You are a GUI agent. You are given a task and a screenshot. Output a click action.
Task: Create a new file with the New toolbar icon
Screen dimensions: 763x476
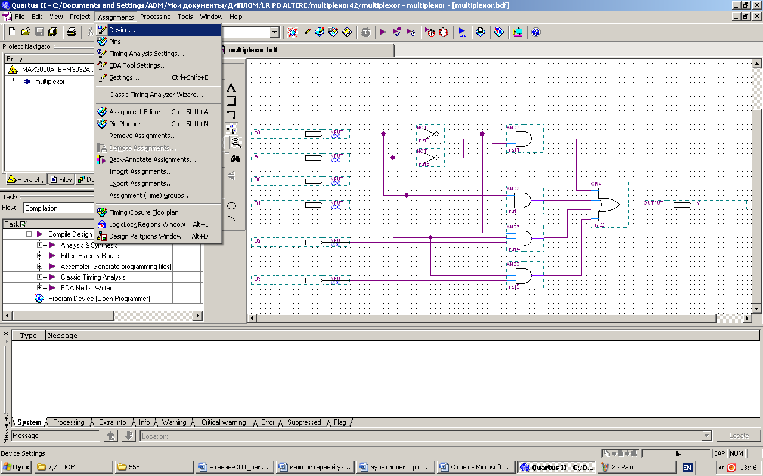click(x=12, y=32)
